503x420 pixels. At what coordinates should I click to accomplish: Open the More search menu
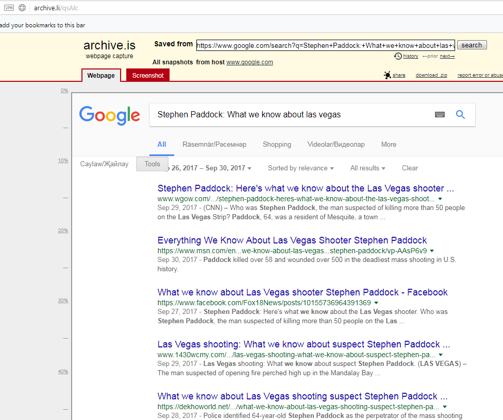coord(389,145)
